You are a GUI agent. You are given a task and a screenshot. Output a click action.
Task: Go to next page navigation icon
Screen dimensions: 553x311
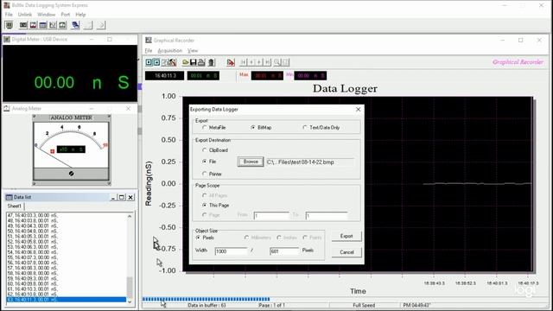click(x=259, y=62)
